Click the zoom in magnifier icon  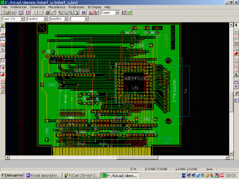point(60,13)
